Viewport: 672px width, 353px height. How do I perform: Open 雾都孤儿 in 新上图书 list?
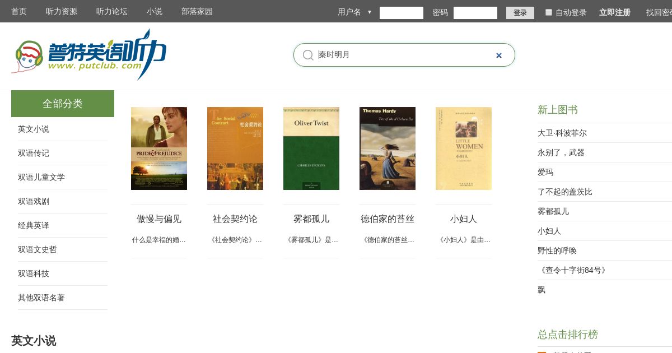[553, 211]
